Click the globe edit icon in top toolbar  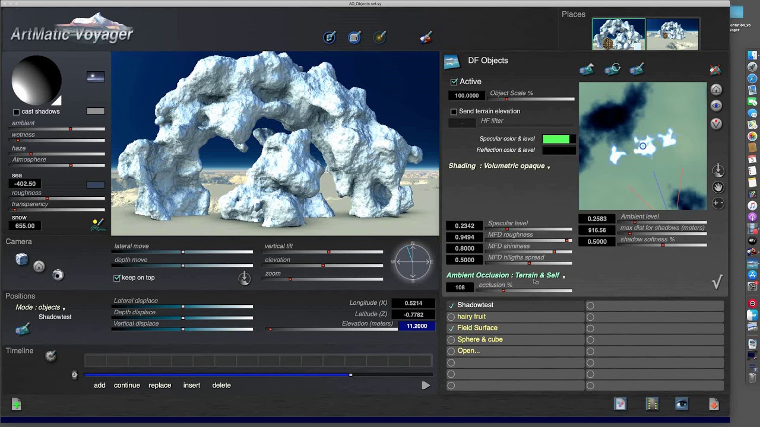click(x=379, y=37)
